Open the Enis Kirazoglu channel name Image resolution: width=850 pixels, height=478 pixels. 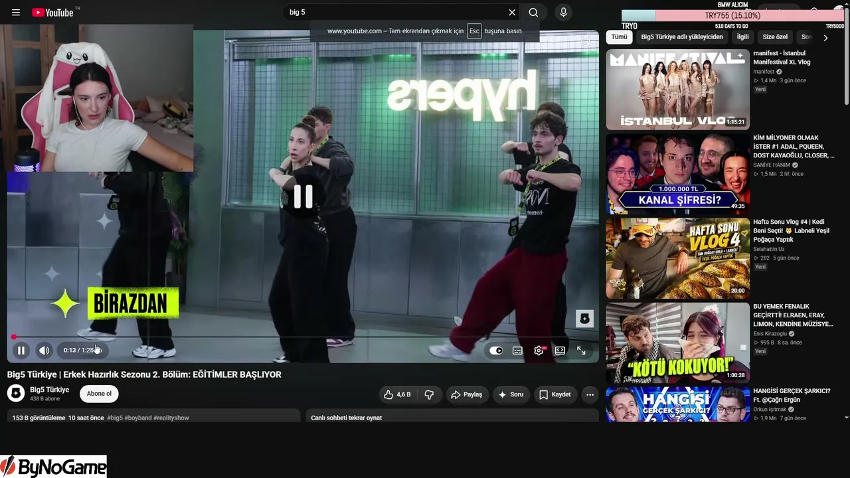tap(770, 333)
